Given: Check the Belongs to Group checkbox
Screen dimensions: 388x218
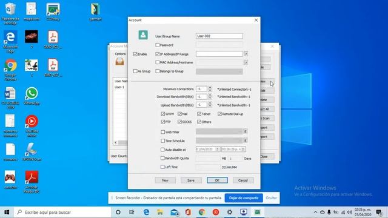Looking at the screenshot, I should click(x=158, y=71).
